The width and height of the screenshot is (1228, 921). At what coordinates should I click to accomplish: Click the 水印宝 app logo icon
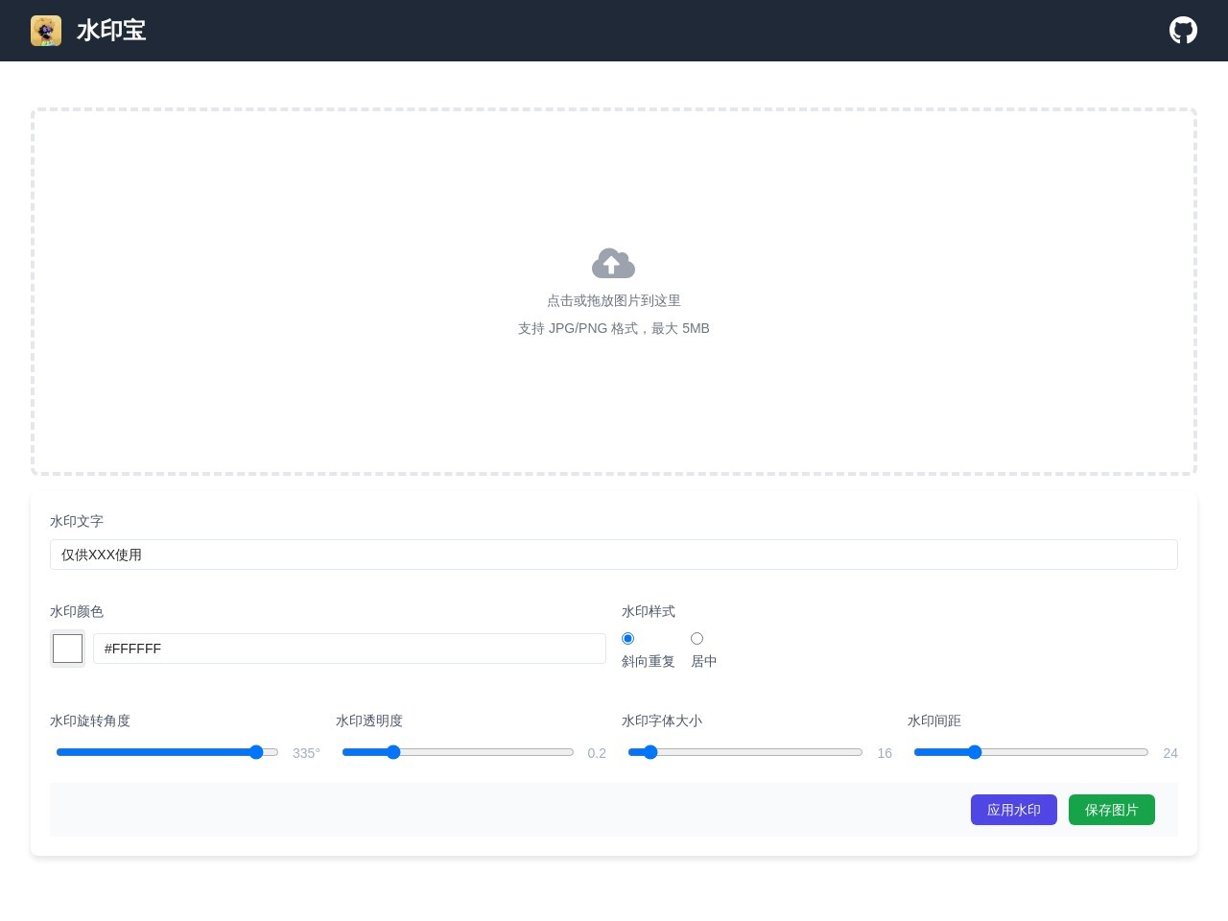(46, 31)
